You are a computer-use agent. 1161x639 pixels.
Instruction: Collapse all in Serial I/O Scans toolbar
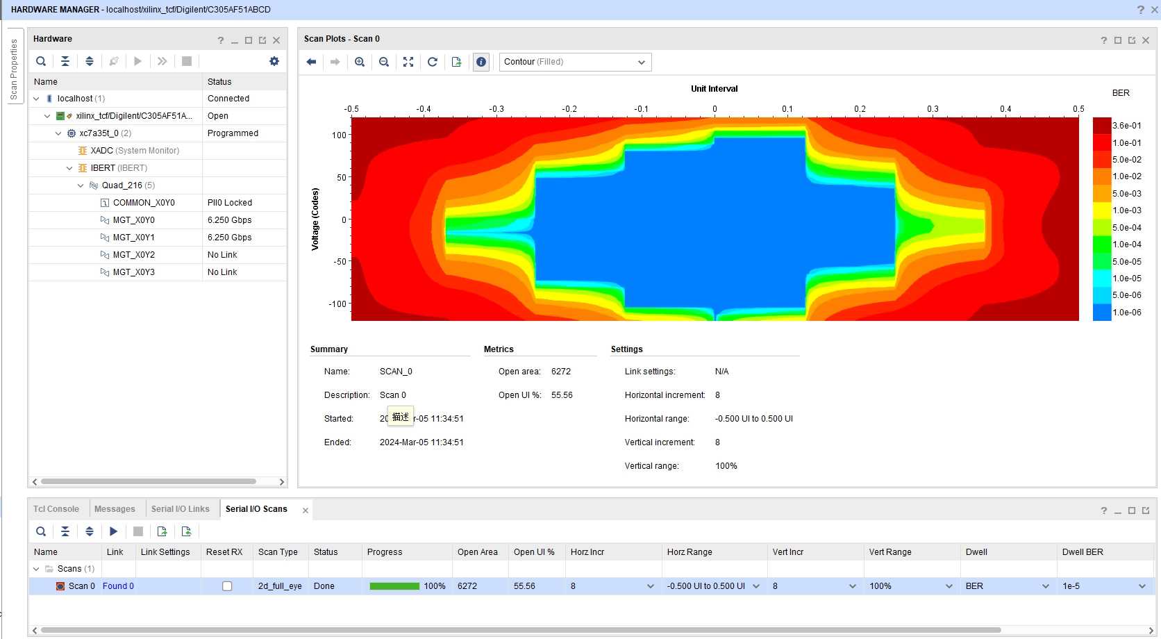(x=65, y=531)
